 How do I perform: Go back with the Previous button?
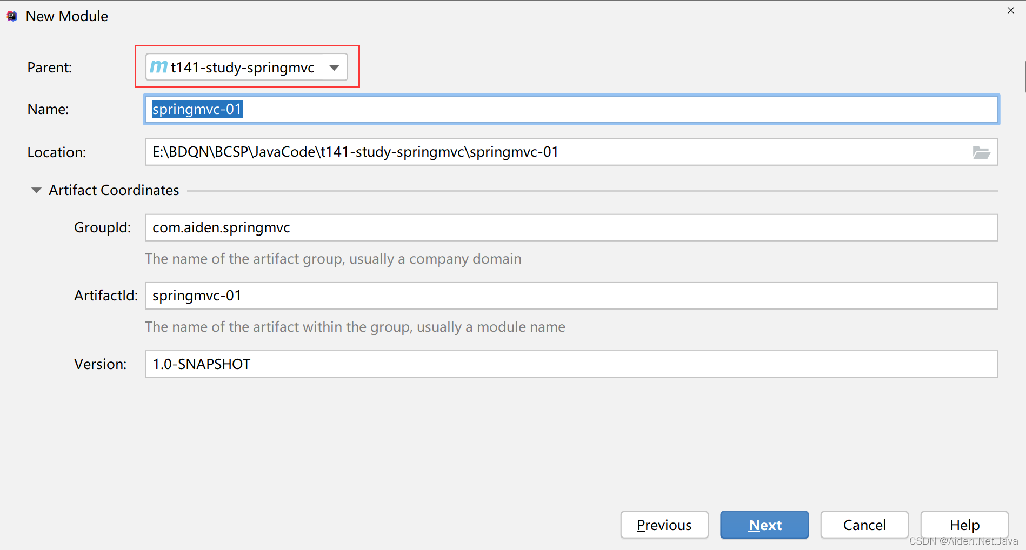pos(664,525)
